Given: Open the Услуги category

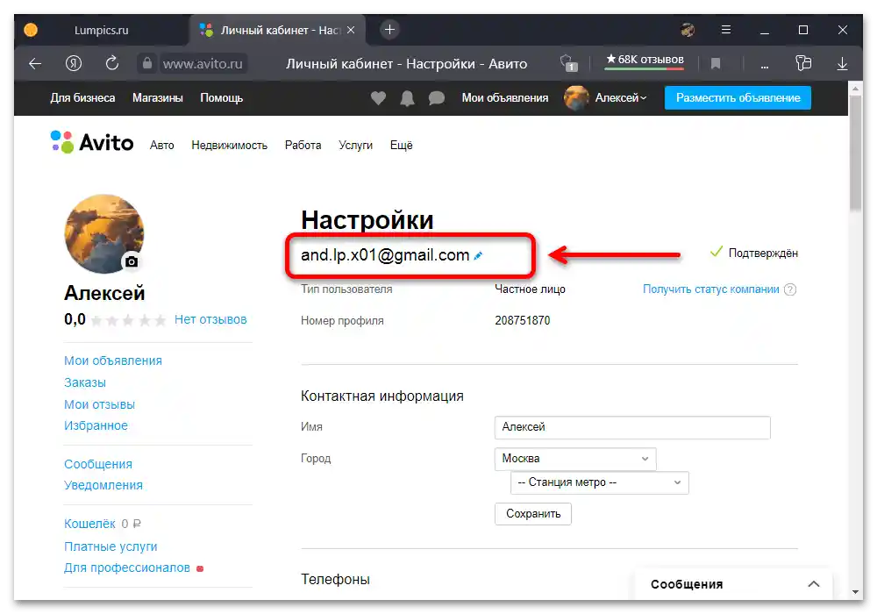Looking at the screenshot, I should 356,146.
